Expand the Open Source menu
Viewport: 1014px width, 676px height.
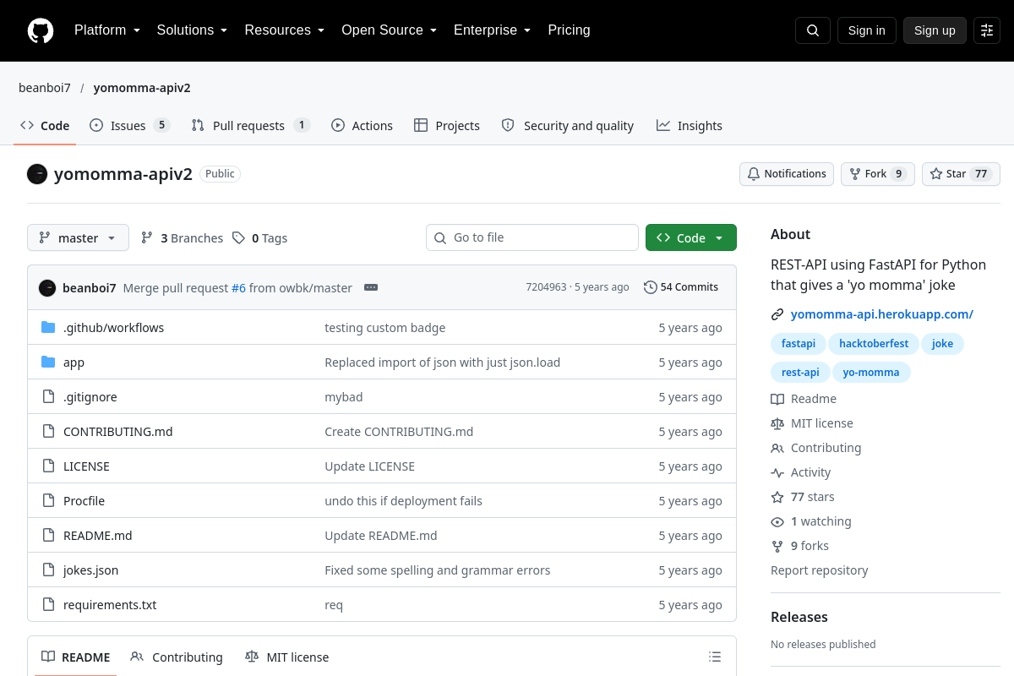coord(390,30)
